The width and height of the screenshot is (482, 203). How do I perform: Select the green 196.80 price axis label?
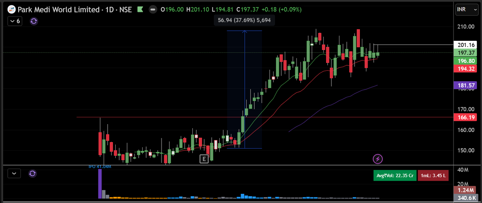pos(464,60)
